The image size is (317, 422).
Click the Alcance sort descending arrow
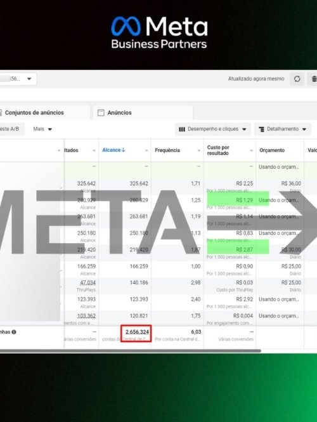tap(124, 150)
